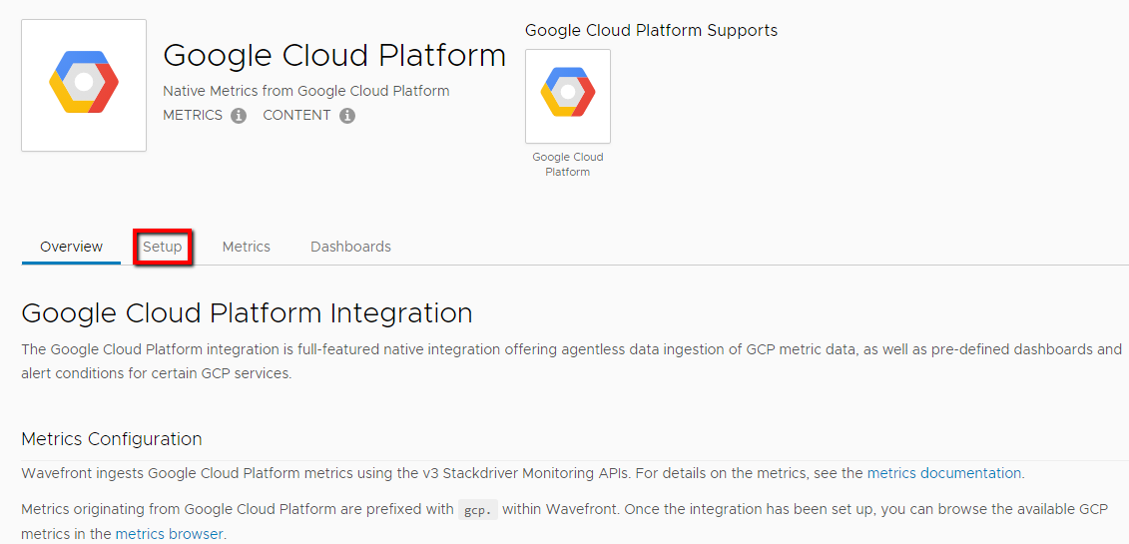Viewport: 1129px width, 544px height.
Task: Click the Native Metrics from Google Cloud Platform subtitle
Action: (x=306, y=92)
